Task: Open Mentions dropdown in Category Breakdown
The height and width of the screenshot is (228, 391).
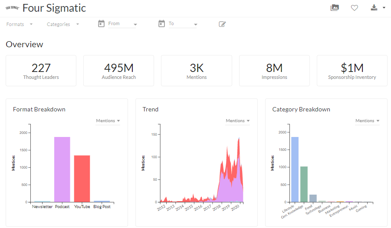Action: click(367, 121)
